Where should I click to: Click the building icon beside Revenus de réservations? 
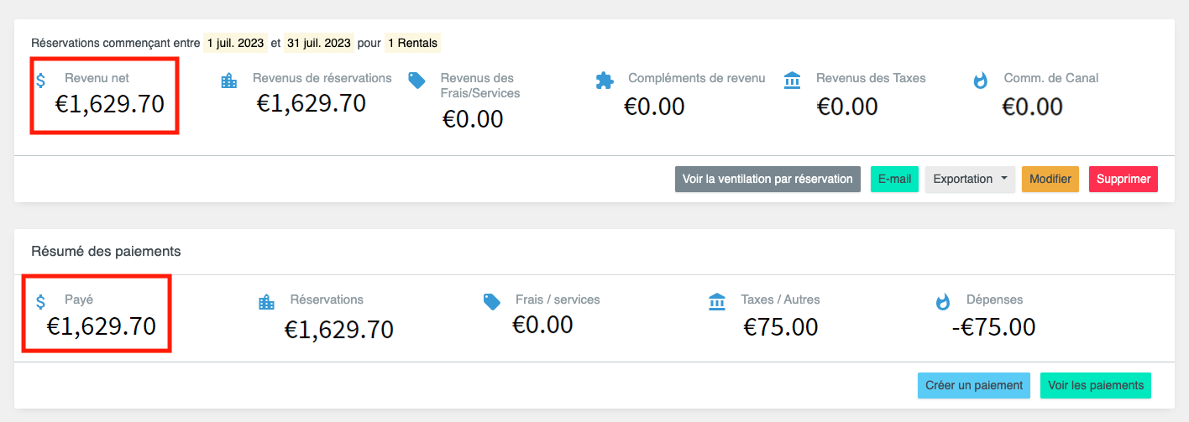pyautogui.click(x=228, y=81)
